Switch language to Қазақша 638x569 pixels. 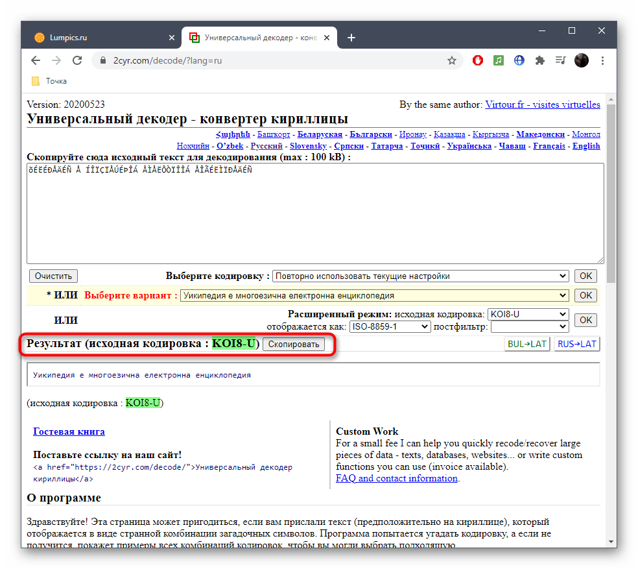click(449, 134)
